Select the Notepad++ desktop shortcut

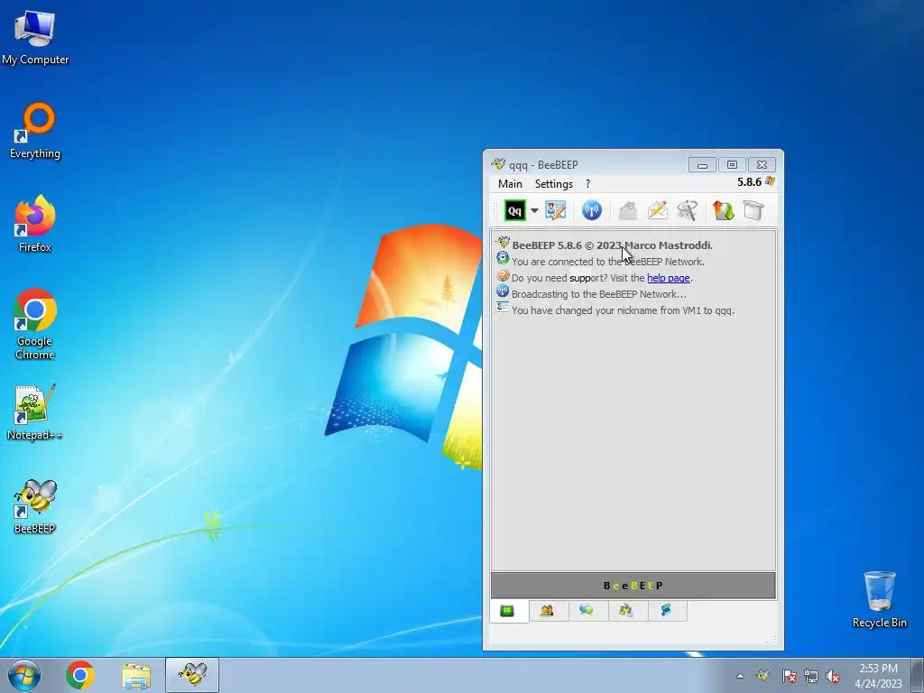click(35, 411)
